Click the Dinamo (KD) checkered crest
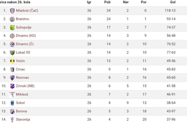Viewport: 187px width, 123px height. [x=12, y=36]
